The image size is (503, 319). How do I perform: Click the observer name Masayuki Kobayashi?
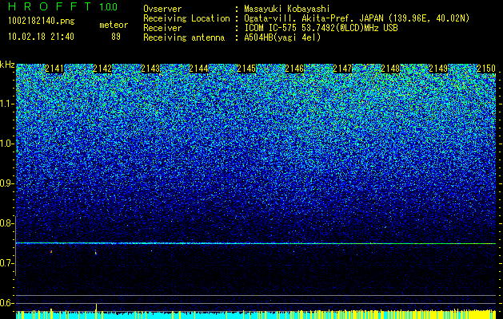click(287, 9)
